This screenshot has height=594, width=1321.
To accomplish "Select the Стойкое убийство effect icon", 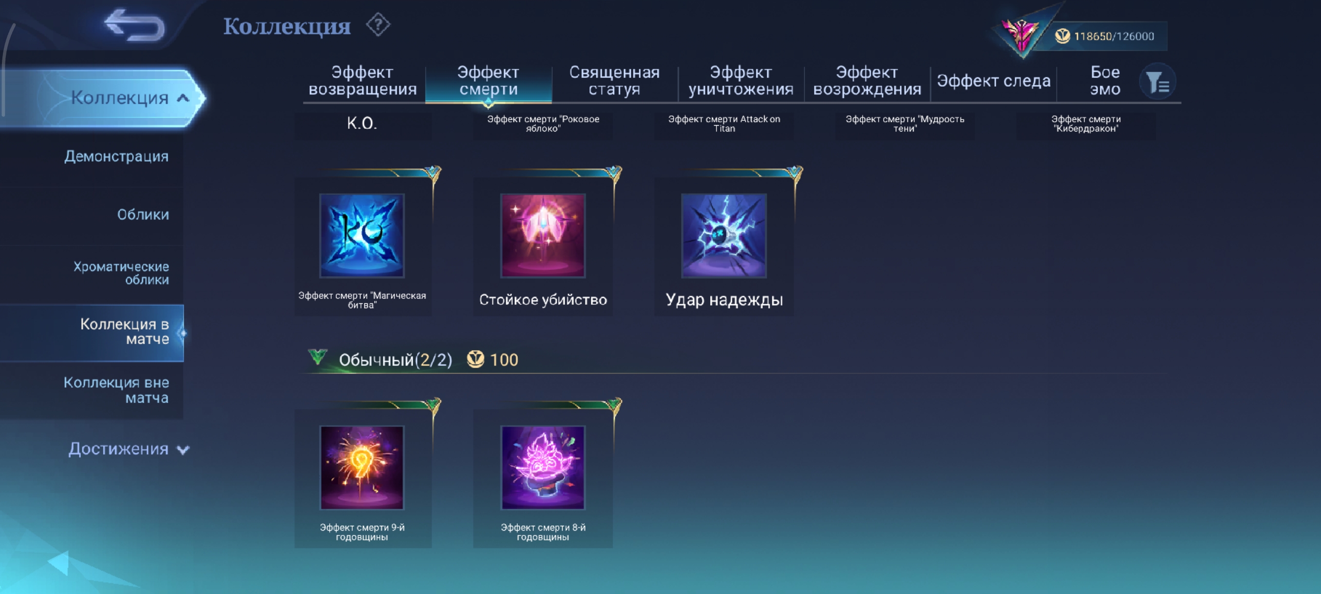I will tap(543, 236).
